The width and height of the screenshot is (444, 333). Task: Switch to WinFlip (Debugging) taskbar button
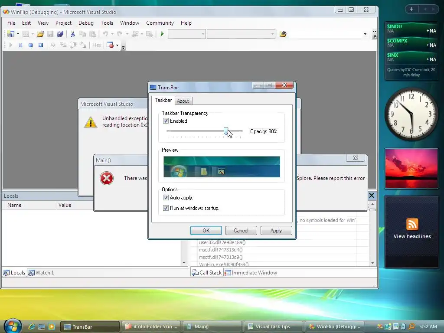pos(334,327)
